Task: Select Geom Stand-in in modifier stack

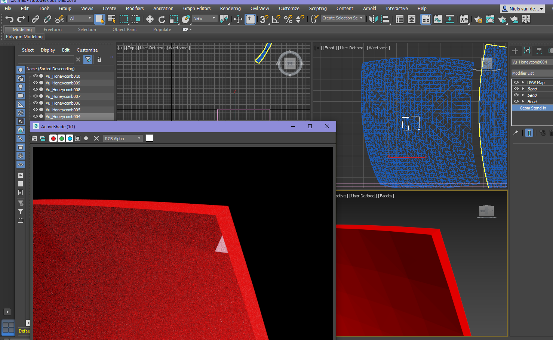Action: pos(532,108)
